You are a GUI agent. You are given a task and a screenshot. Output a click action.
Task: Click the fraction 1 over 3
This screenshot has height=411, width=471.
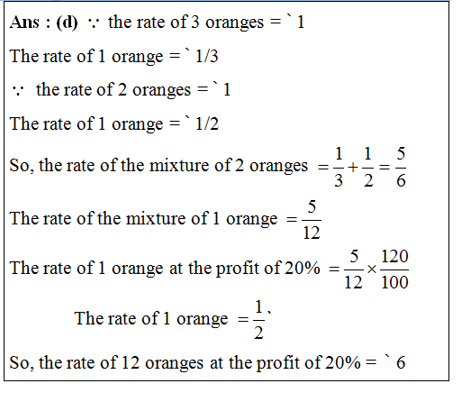(x=339, y=167)
